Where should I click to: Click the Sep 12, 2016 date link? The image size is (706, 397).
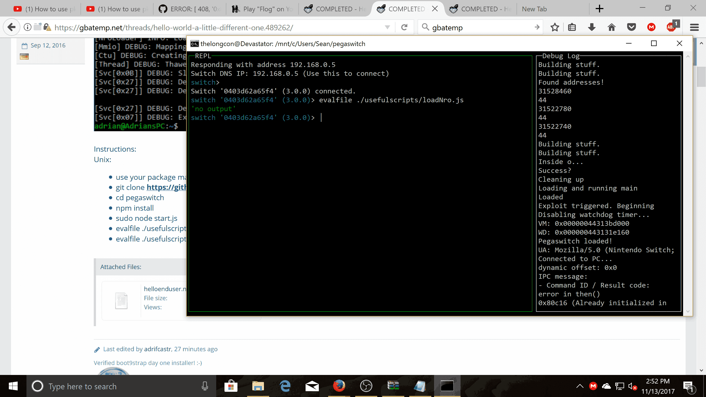pyautogui.click(x=48, y=45)
